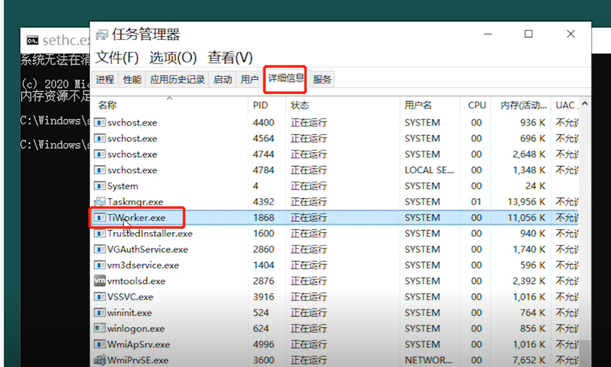Open the 文件(F) menu
611x367 pixels.
[x=118, y=58]
